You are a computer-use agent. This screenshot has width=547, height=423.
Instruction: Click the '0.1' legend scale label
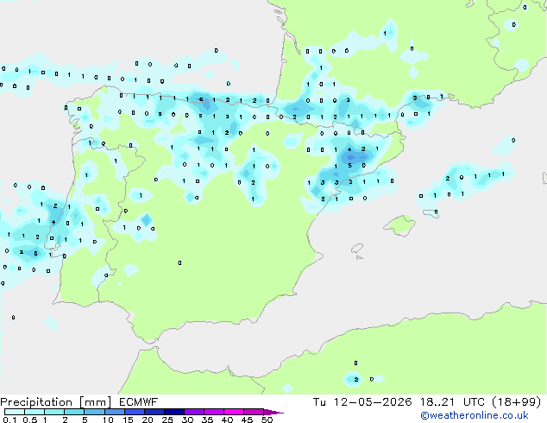[x=9, y=420]
